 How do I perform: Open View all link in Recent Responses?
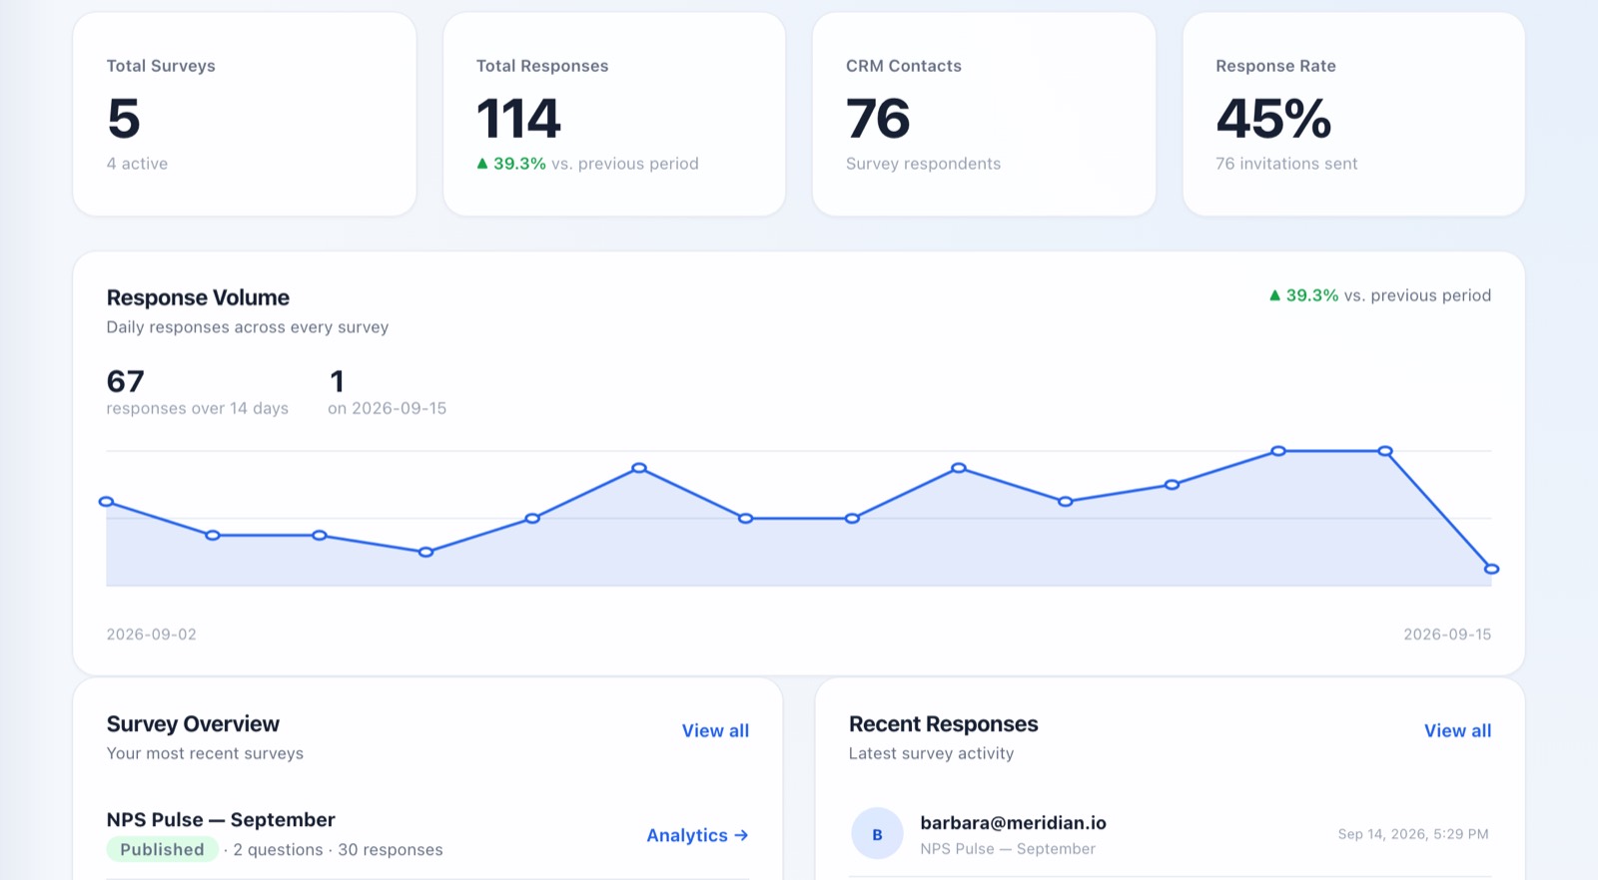click(1457, 730)
